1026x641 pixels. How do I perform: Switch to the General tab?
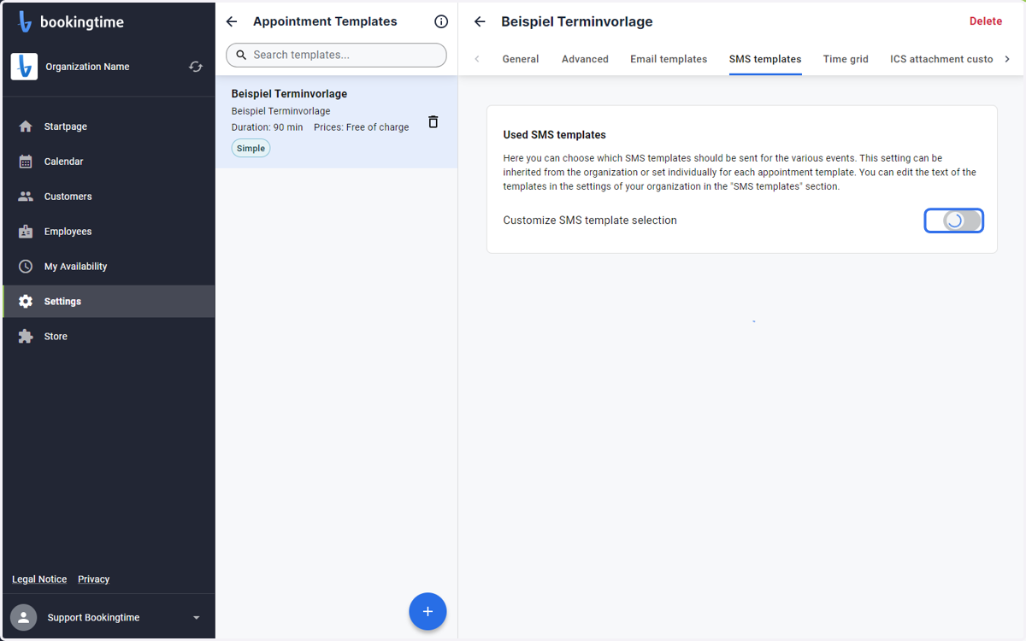521,59
